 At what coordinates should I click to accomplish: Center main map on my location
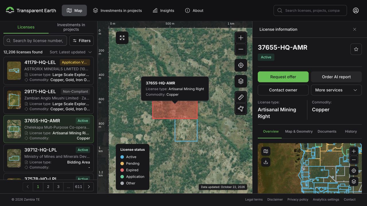[x=241, y=65]
